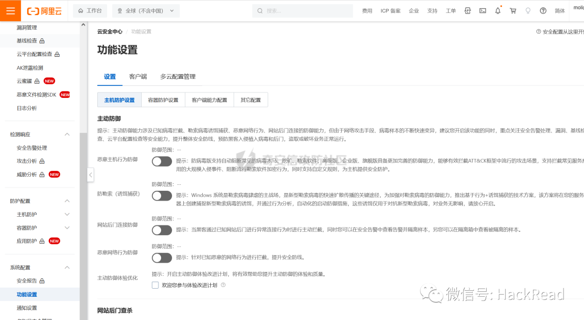Image resolution: width=584 pixels, height=320 pixels.
Task: Click the location pin icon in region selector
Action: click(x=120, y=11)
